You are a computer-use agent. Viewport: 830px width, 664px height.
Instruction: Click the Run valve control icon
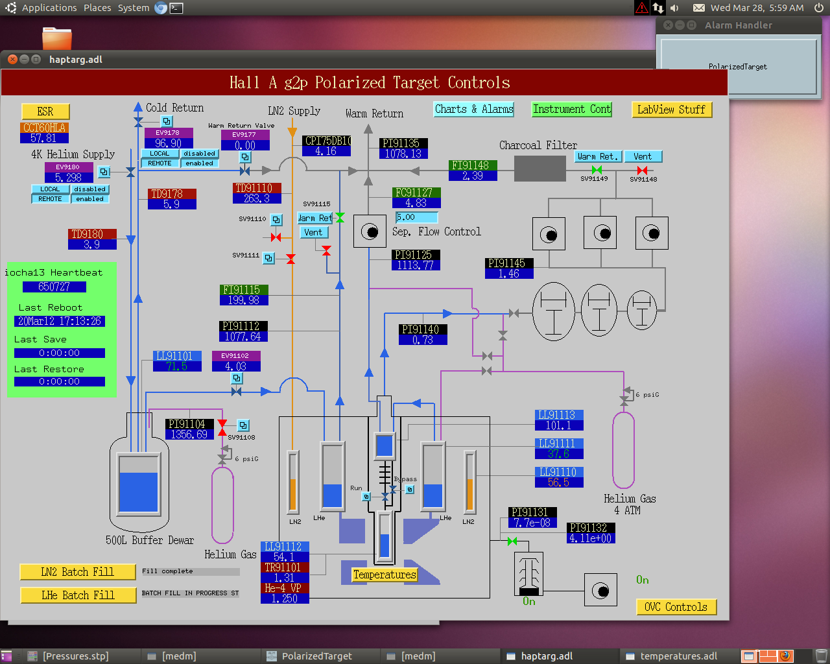[366, 497]
